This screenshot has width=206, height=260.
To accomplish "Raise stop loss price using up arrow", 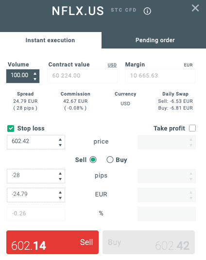I will tap(60, 140).
